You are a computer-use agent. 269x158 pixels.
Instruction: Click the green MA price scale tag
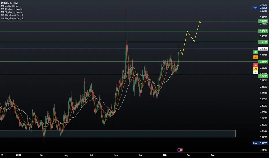point(256,52)
